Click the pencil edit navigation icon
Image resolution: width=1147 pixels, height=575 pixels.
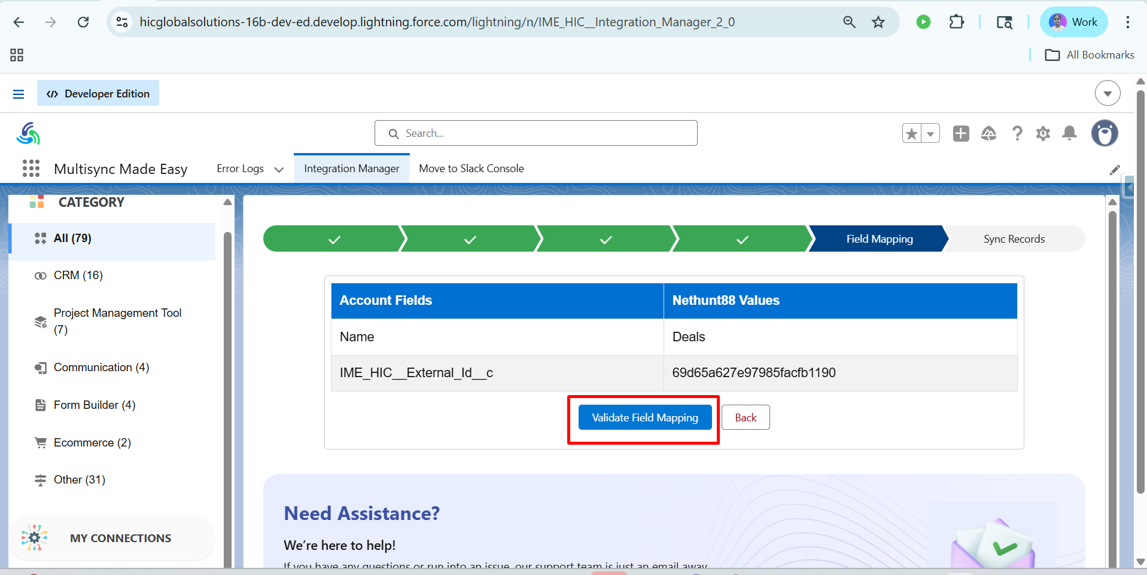pyautogui.click(x=1114, y=170)
